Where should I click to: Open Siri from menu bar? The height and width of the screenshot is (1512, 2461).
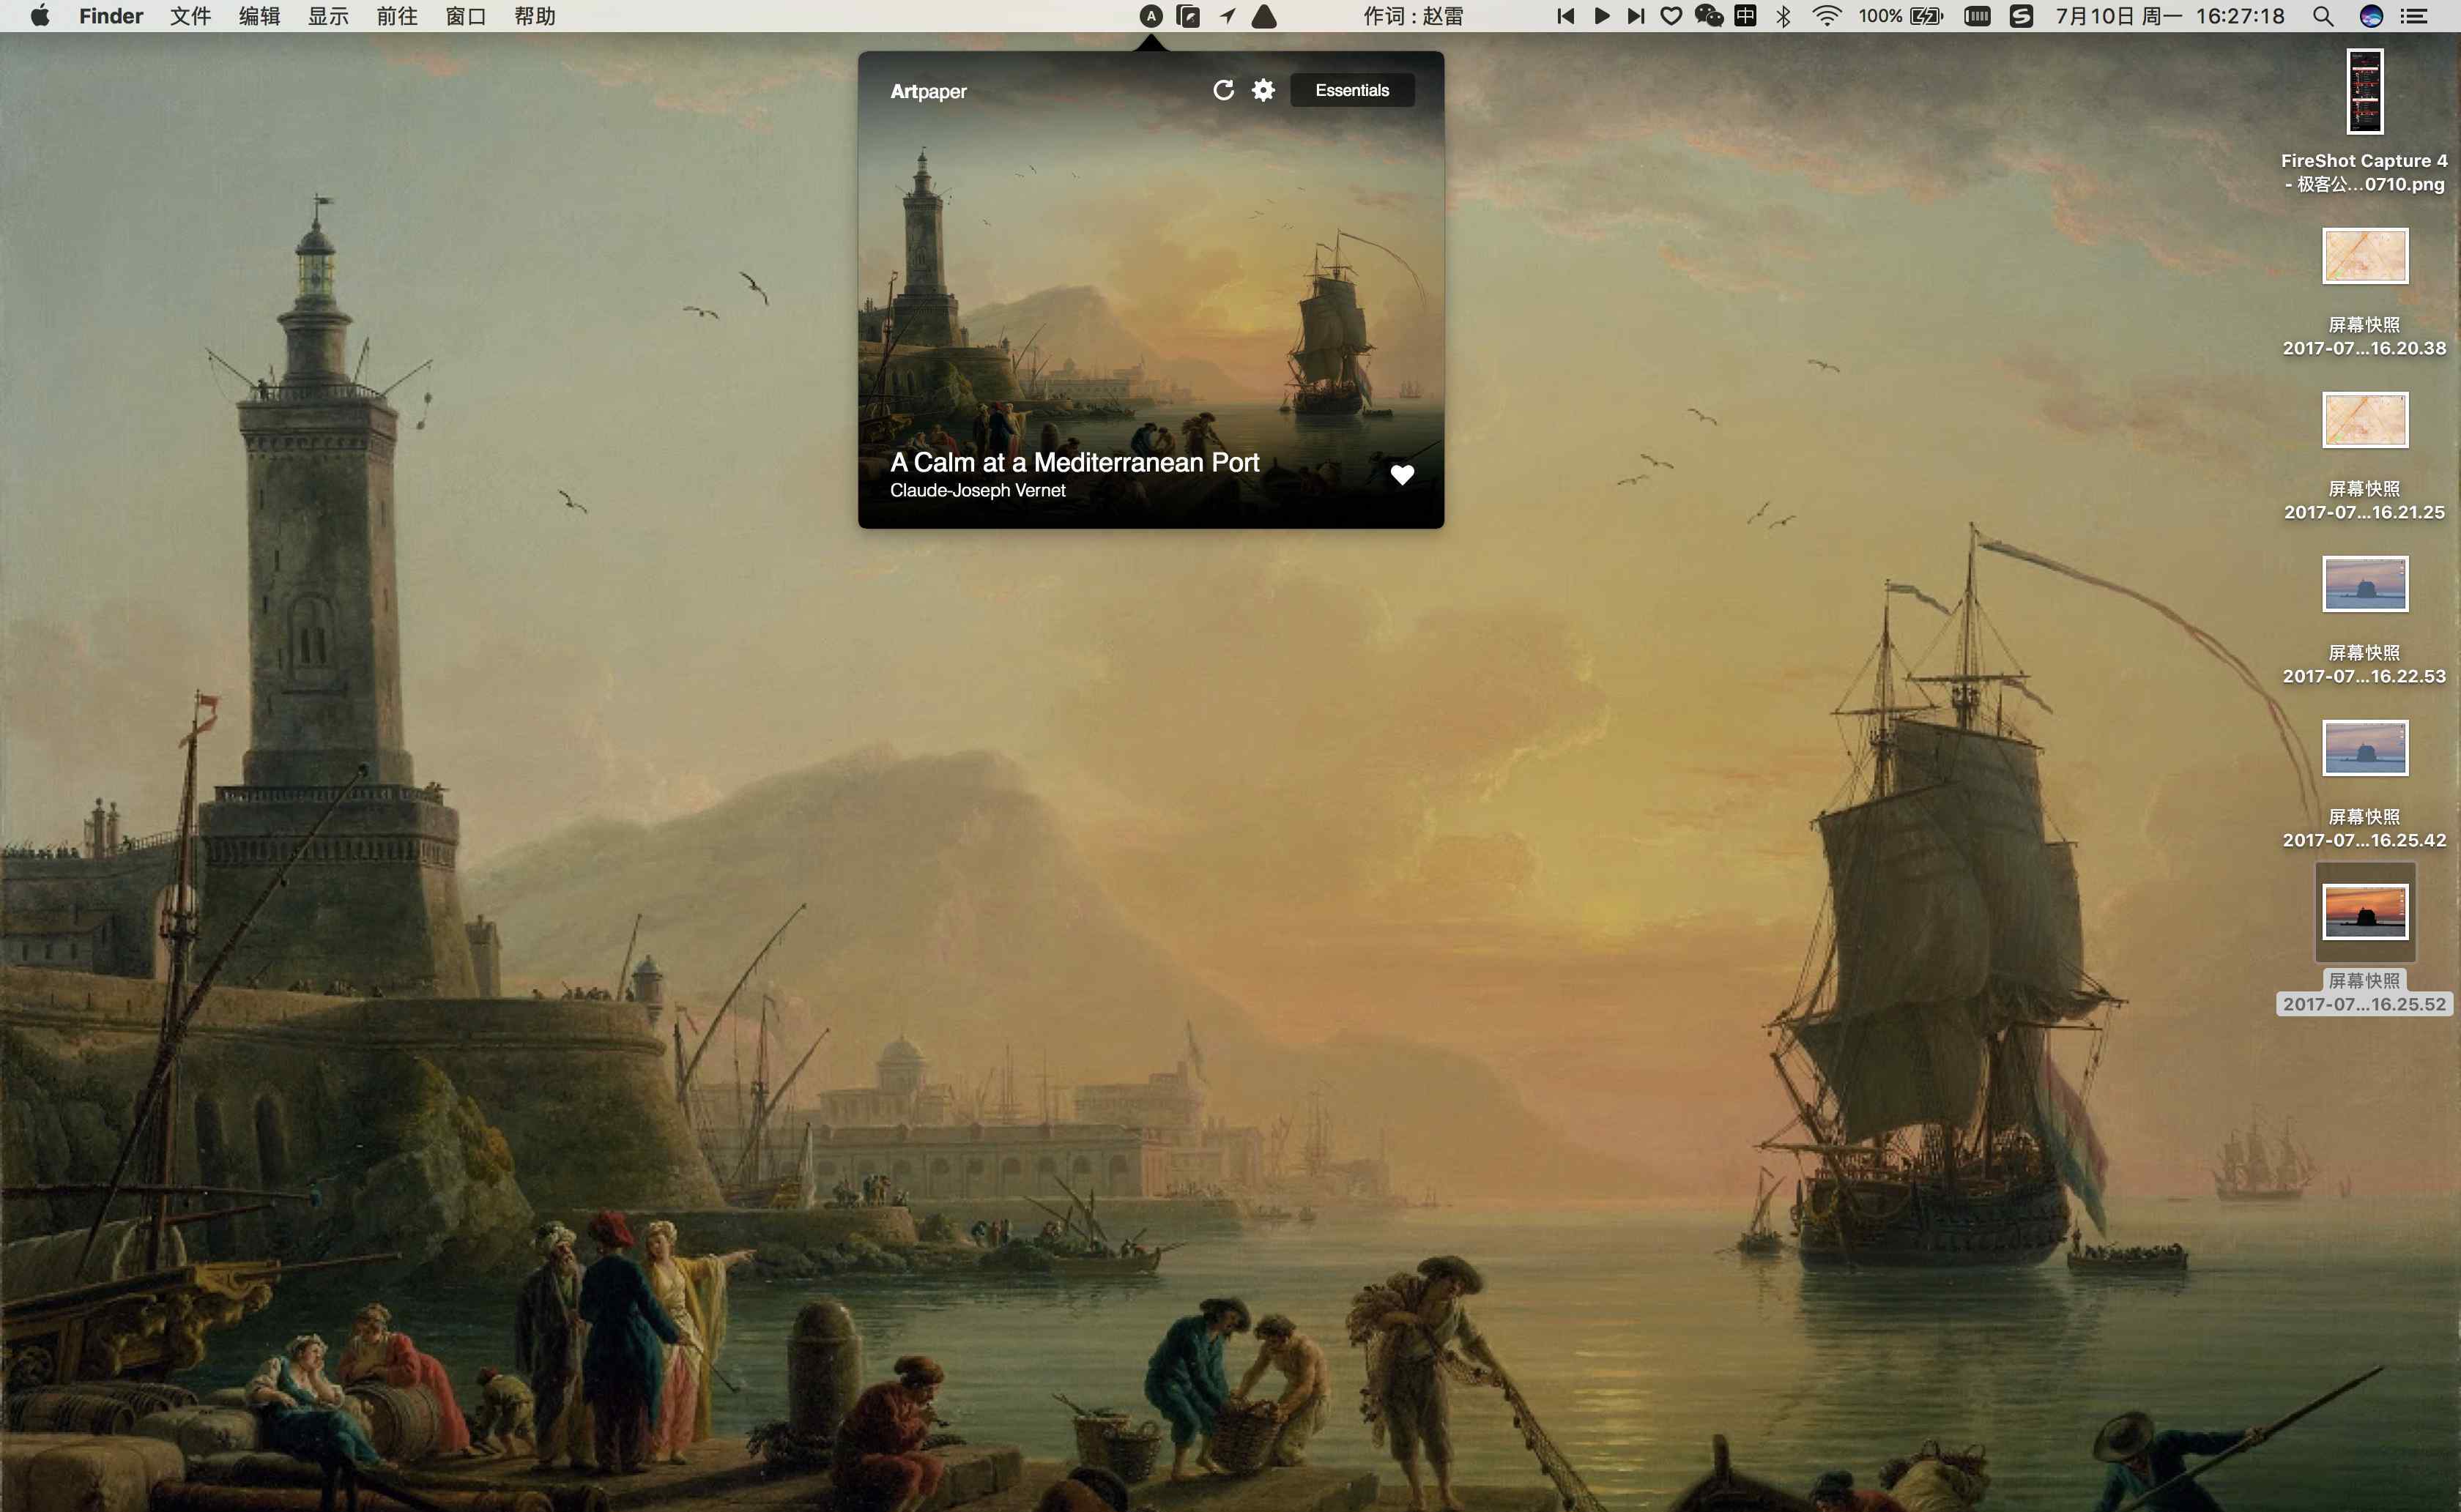(2371, 16)
